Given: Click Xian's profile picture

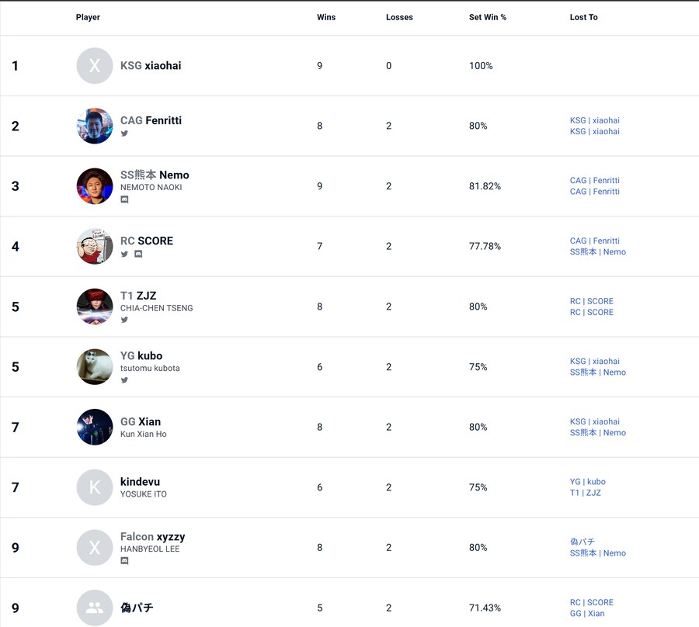Looking at the screenshot, I should coord(94,427).
